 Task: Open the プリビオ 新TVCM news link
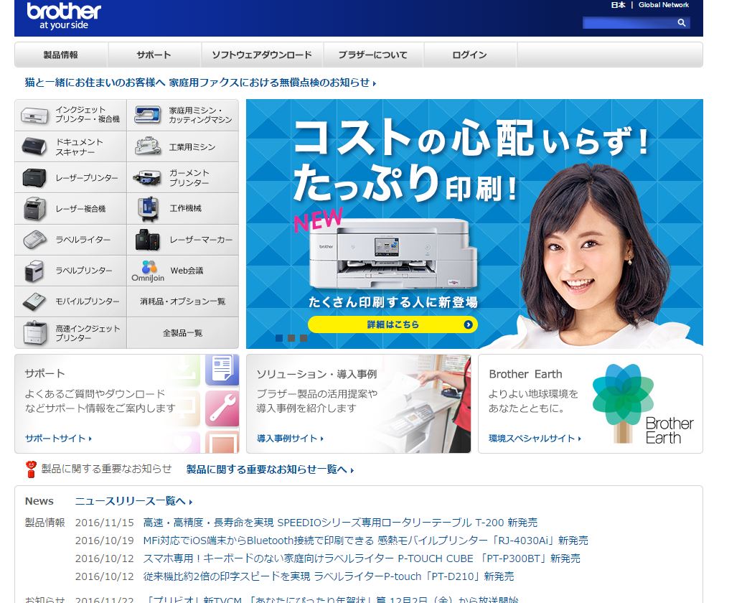click(331, 599)
